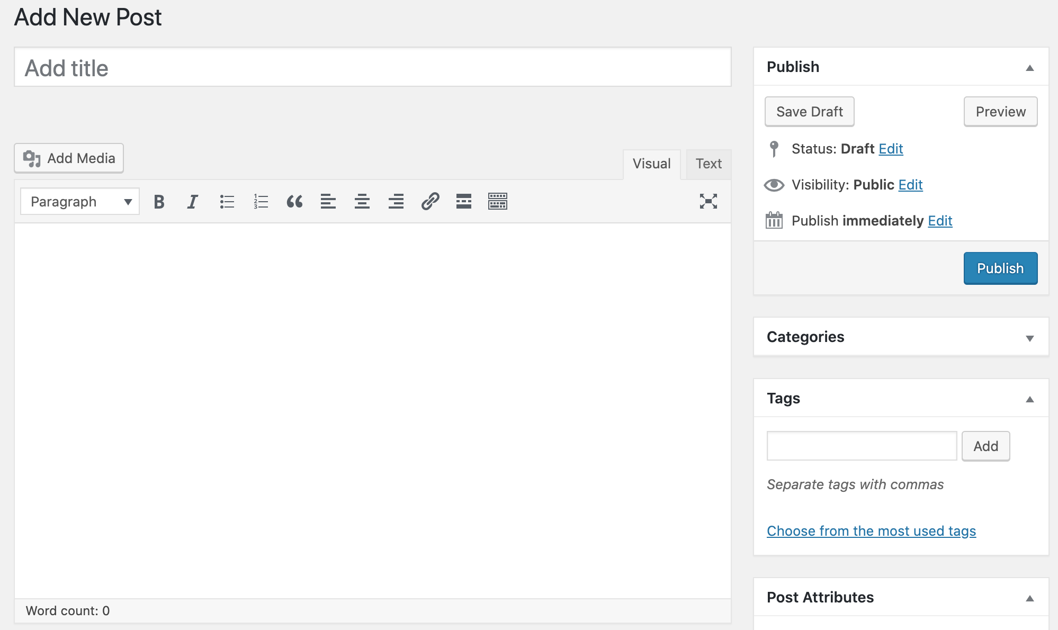Align text right

click(396, 202)
